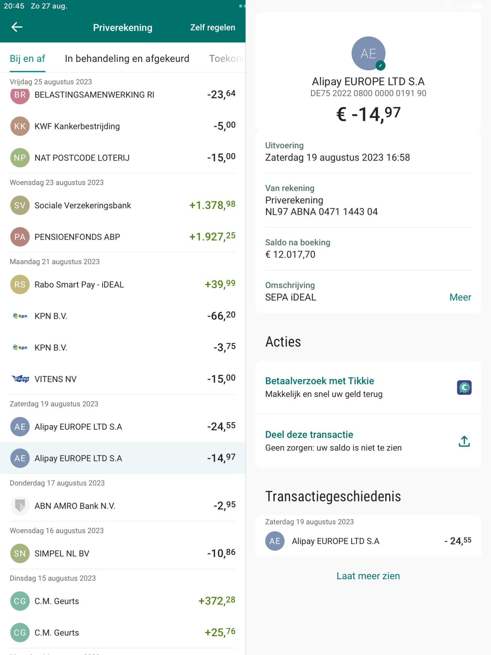Open the VITENS NV transaction logo
Viewport: 491px width, 655px height.
click(x=20, y=379)
